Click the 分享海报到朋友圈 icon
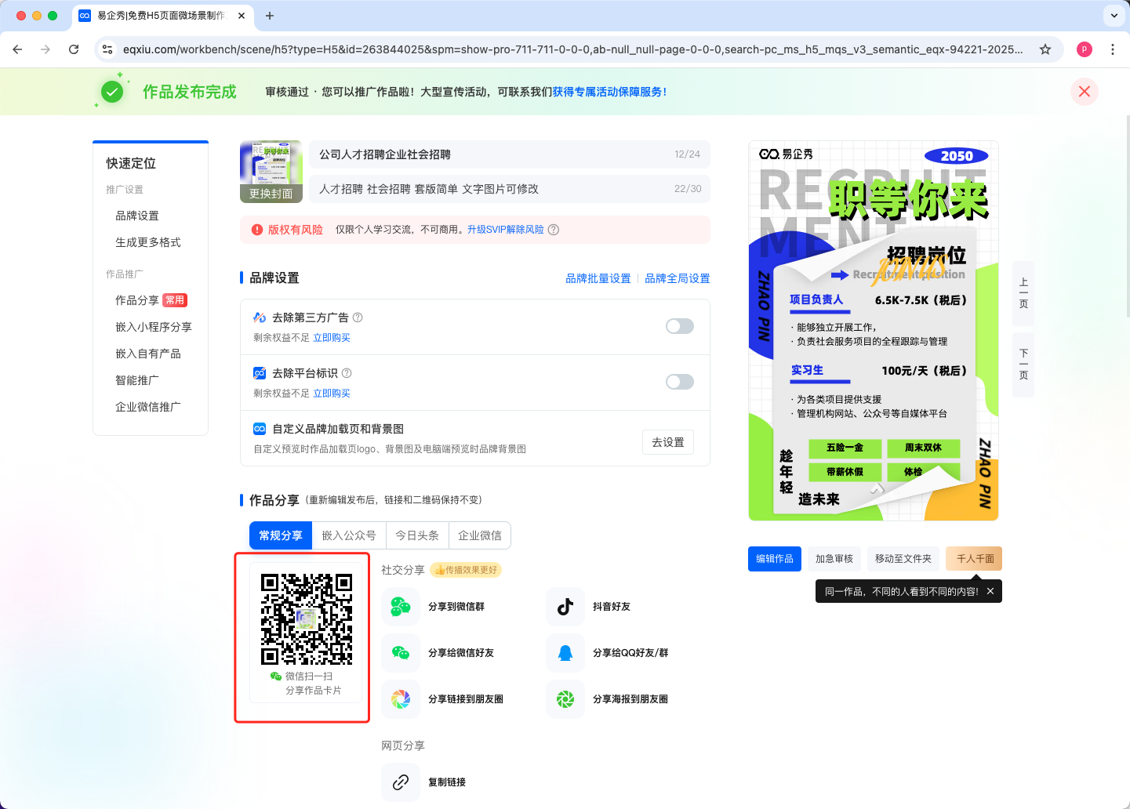This screenshot has height=809, width=1130. [x=565, y=699]
